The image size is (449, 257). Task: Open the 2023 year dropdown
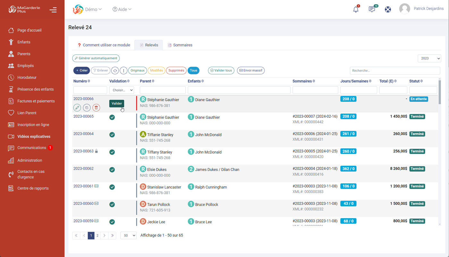(x=429, y=58)
